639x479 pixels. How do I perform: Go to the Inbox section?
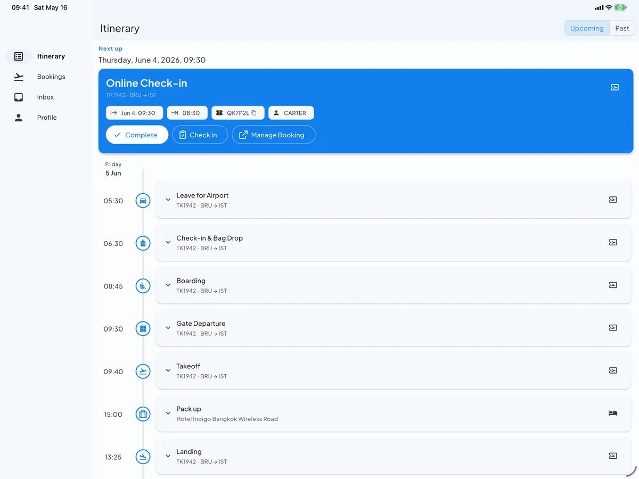tap(36, 97)
